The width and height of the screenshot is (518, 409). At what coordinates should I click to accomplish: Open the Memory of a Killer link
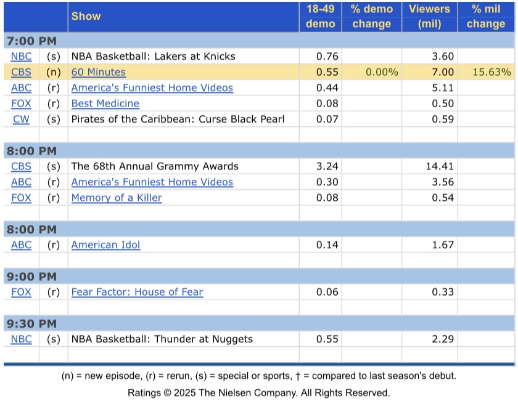[x=117, y=198]
